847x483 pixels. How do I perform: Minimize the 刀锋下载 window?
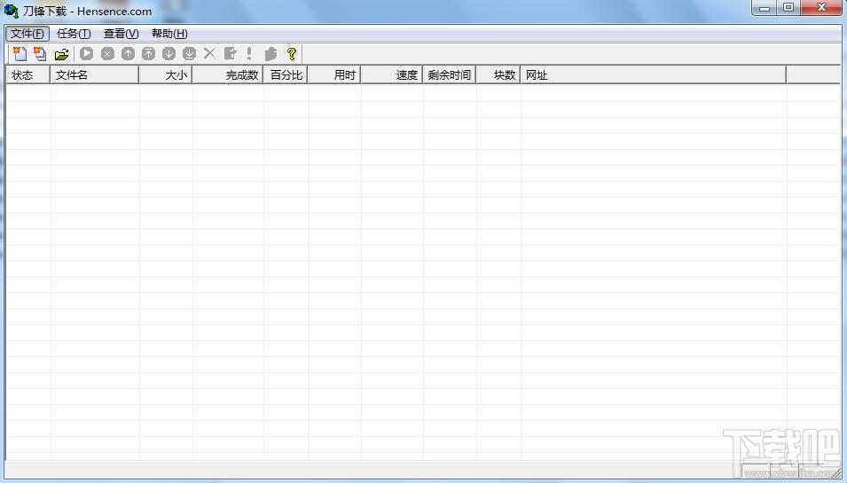[765, 8]
